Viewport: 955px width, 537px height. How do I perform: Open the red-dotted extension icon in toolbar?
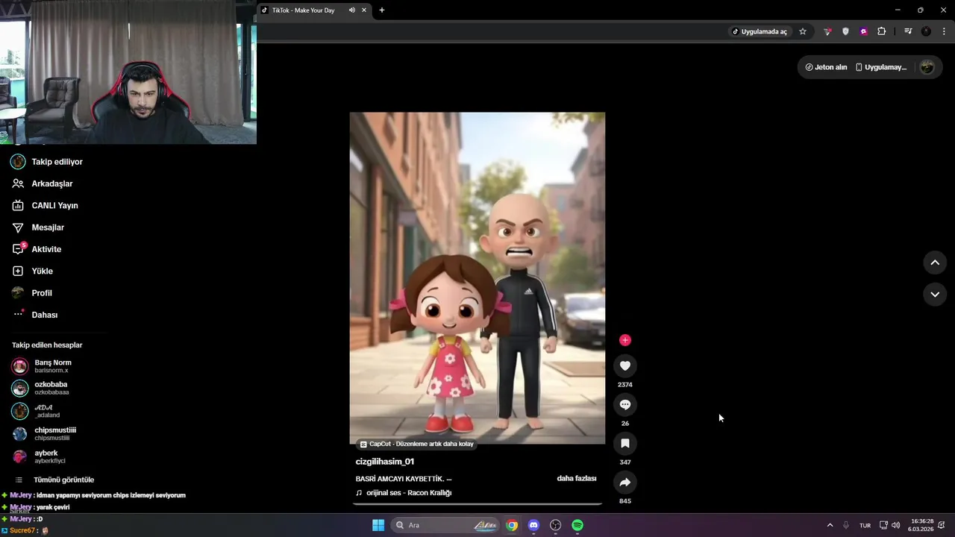tap(827, 31)
